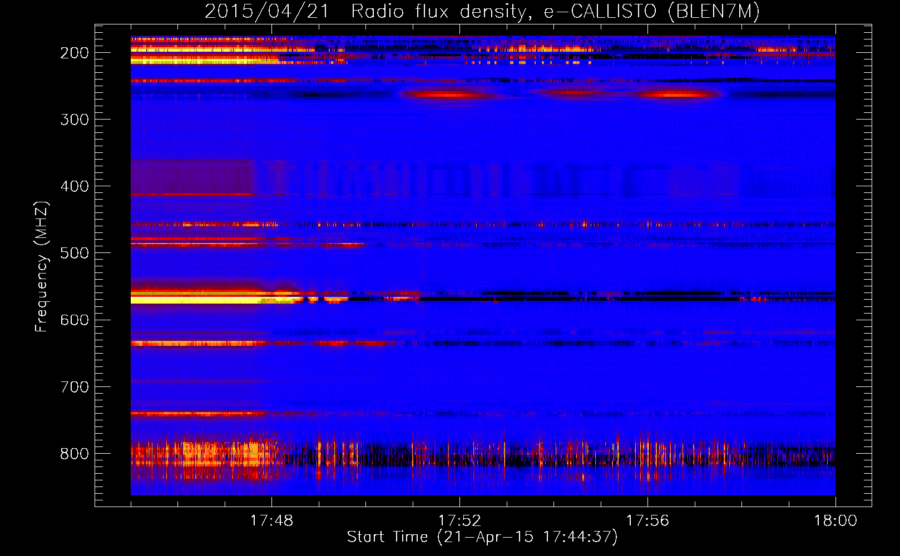
Task: Click the 200 frequency tick label
Action: coord(75,53)
